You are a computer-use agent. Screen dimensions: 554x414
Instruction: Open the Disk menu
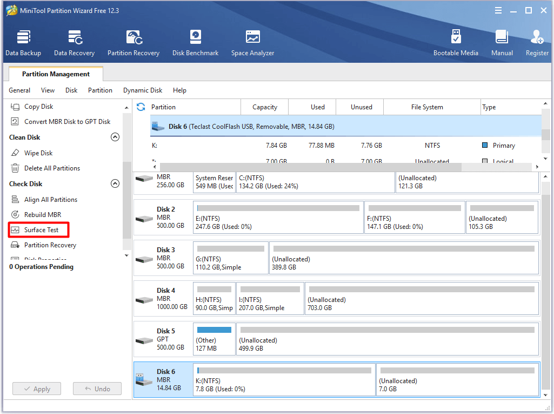pos(71,90)
